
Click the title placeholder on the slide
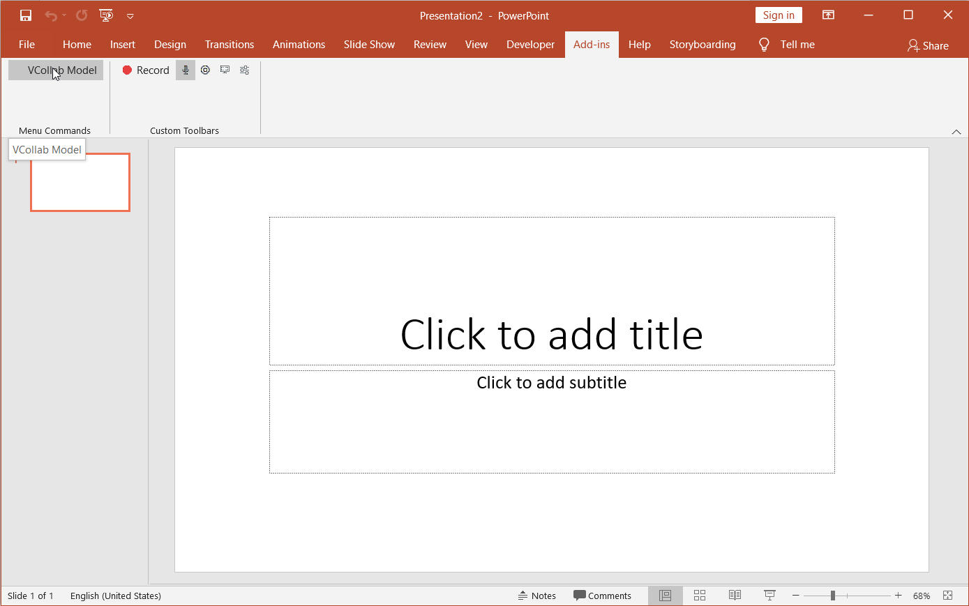[x=552, y=291]
